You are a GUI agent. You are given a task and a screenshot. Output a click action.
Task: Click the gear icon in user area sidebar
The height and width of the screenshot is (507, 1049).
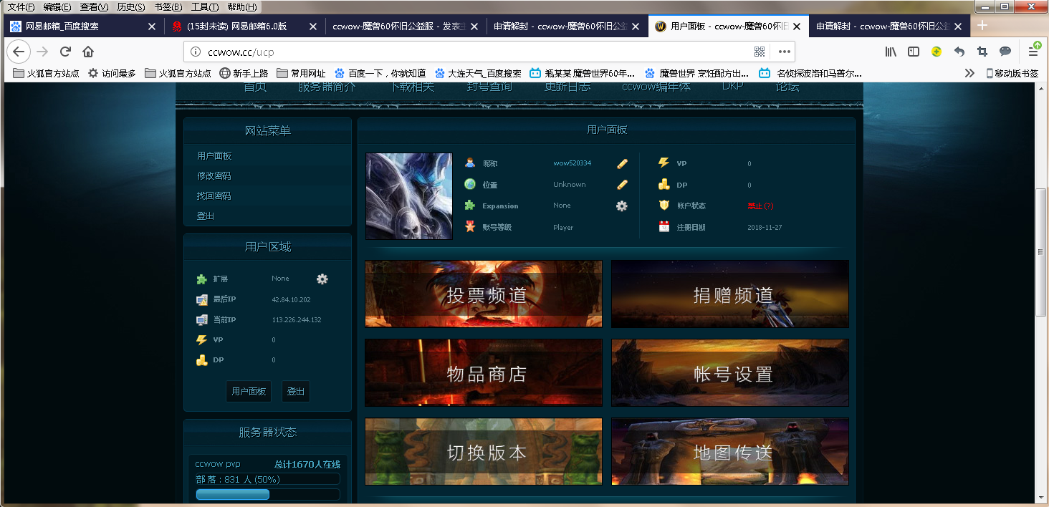[x=322, y=279]
